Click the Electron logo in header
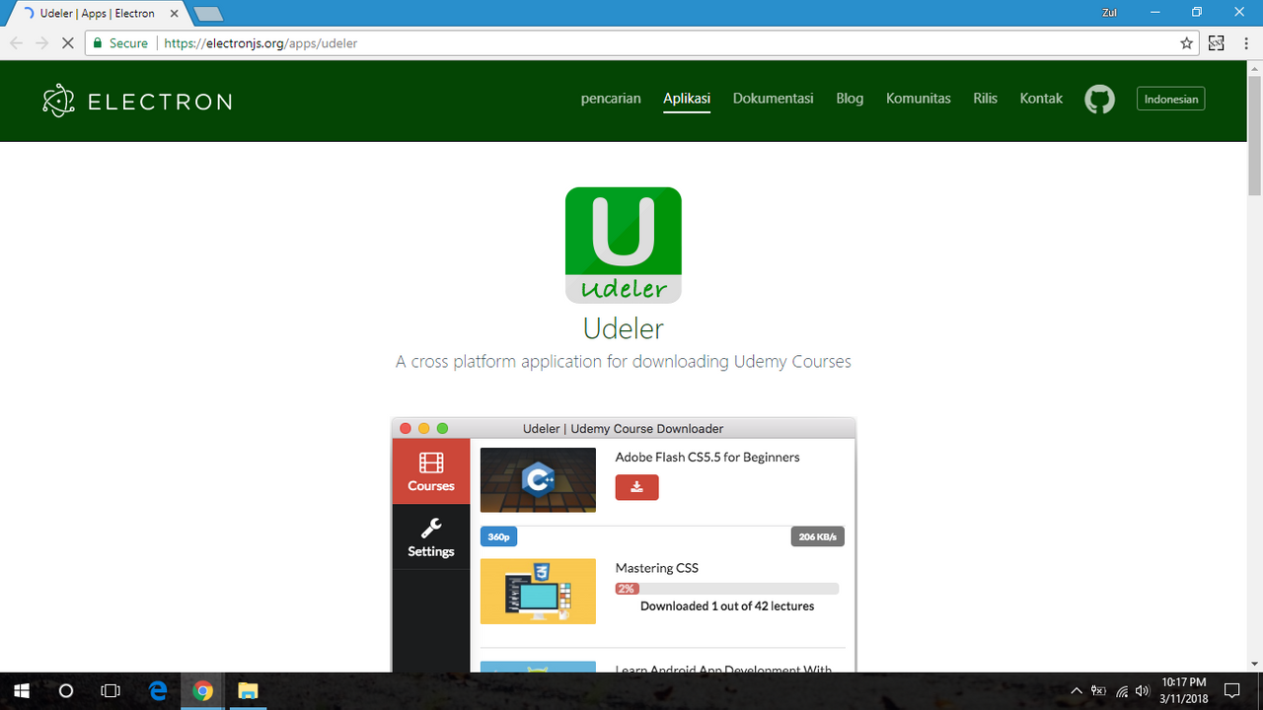 137,101
